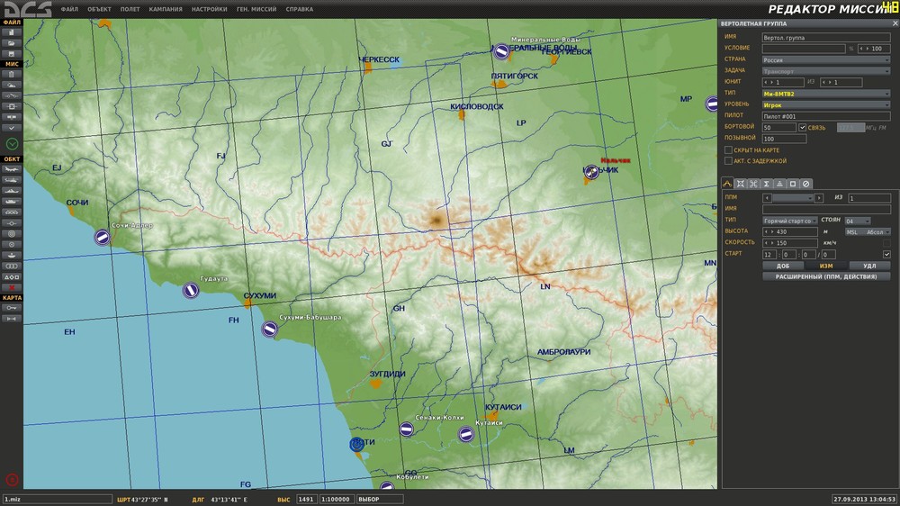The image size is (900, 506).
Task: Select the helicopter unit marker at Poti
Action: pos(357,443)
